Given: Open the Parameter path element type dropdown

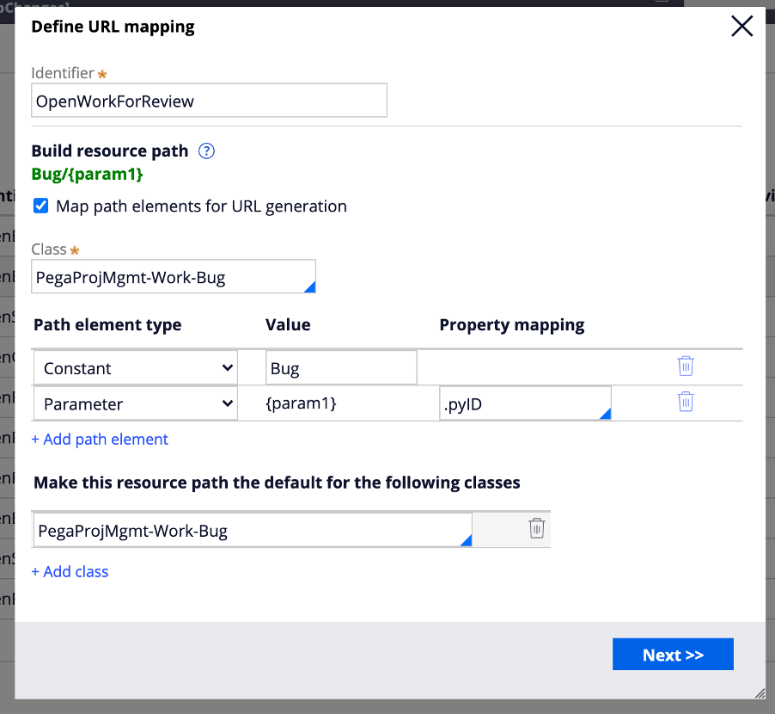Looking at the screenshot, I should [135, 402].
